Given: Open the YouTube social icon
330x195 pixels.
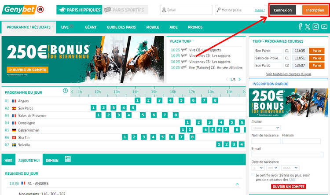Looking at the screenshot, I should (324, 26).
